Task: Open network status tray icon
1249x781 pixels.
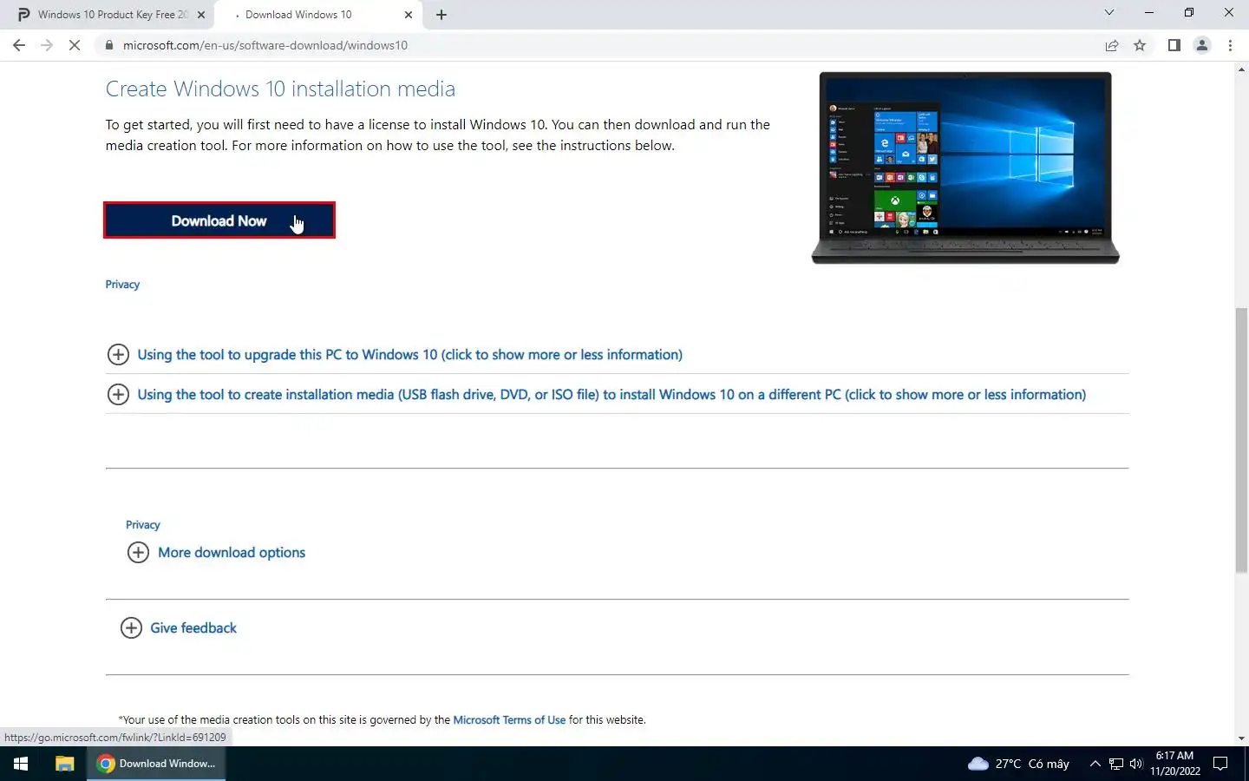Action: coord(1116,764)
